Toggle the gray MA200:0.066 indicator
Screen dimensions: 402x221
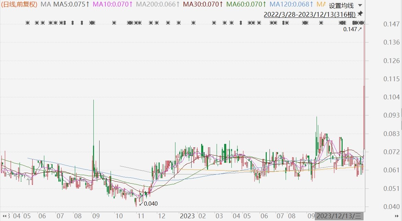(158, 4)
